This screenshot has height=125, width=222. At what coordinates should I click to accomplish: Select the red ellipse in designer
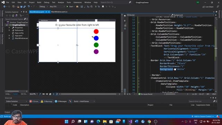tap(96, 32)
